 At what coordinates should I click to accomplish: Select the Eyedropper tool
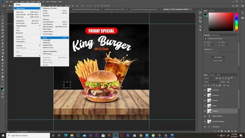pos(3,33)
